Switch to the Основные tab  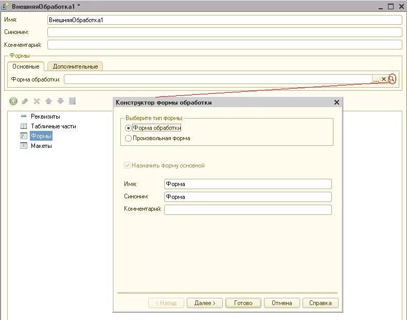pos(26,66)
